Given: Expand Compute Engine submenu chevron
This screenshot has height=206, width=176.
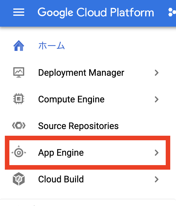Looking at the screenshot, I should coord(157,99).
